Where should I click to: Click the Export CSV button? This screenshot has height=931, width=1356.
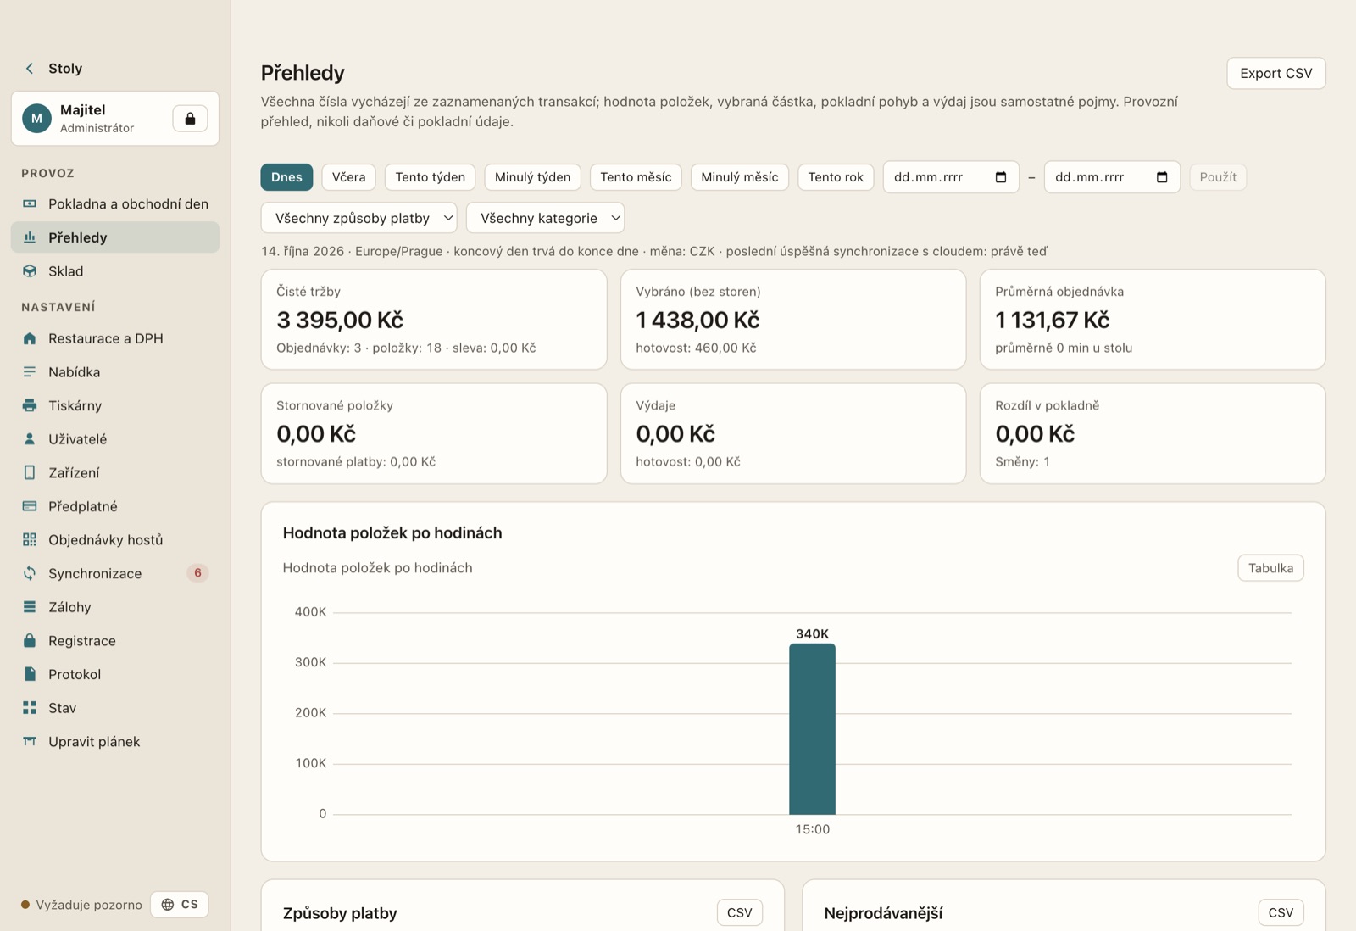[x=1275, y=73]
